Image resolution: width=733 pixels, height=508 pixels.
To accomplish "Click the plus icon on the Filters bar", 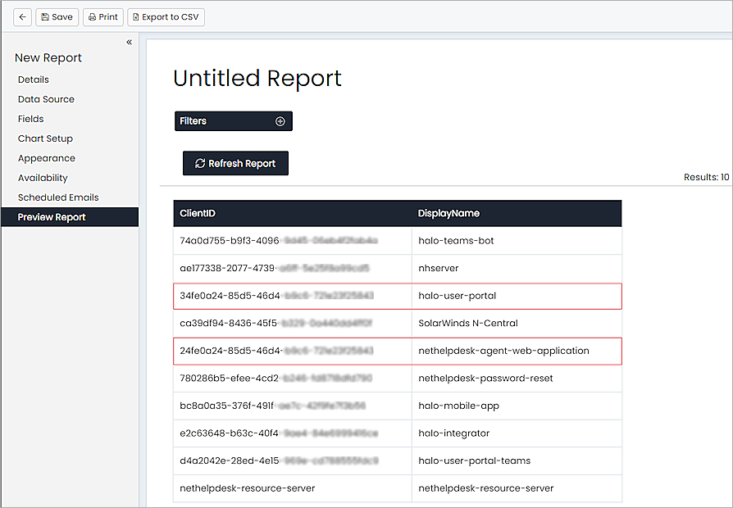I will [x=280, y=120].
